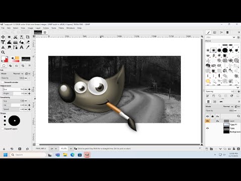Select the Text tool

(x=22, y=47)
